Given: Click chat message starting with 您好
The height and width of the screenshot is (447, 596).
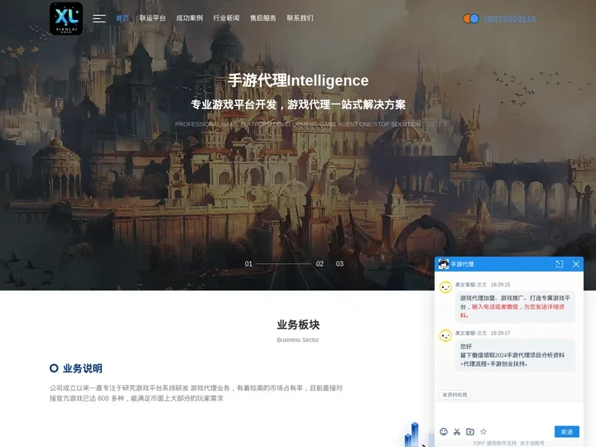Looking at the screenshot, I should [x=515, y=355].
